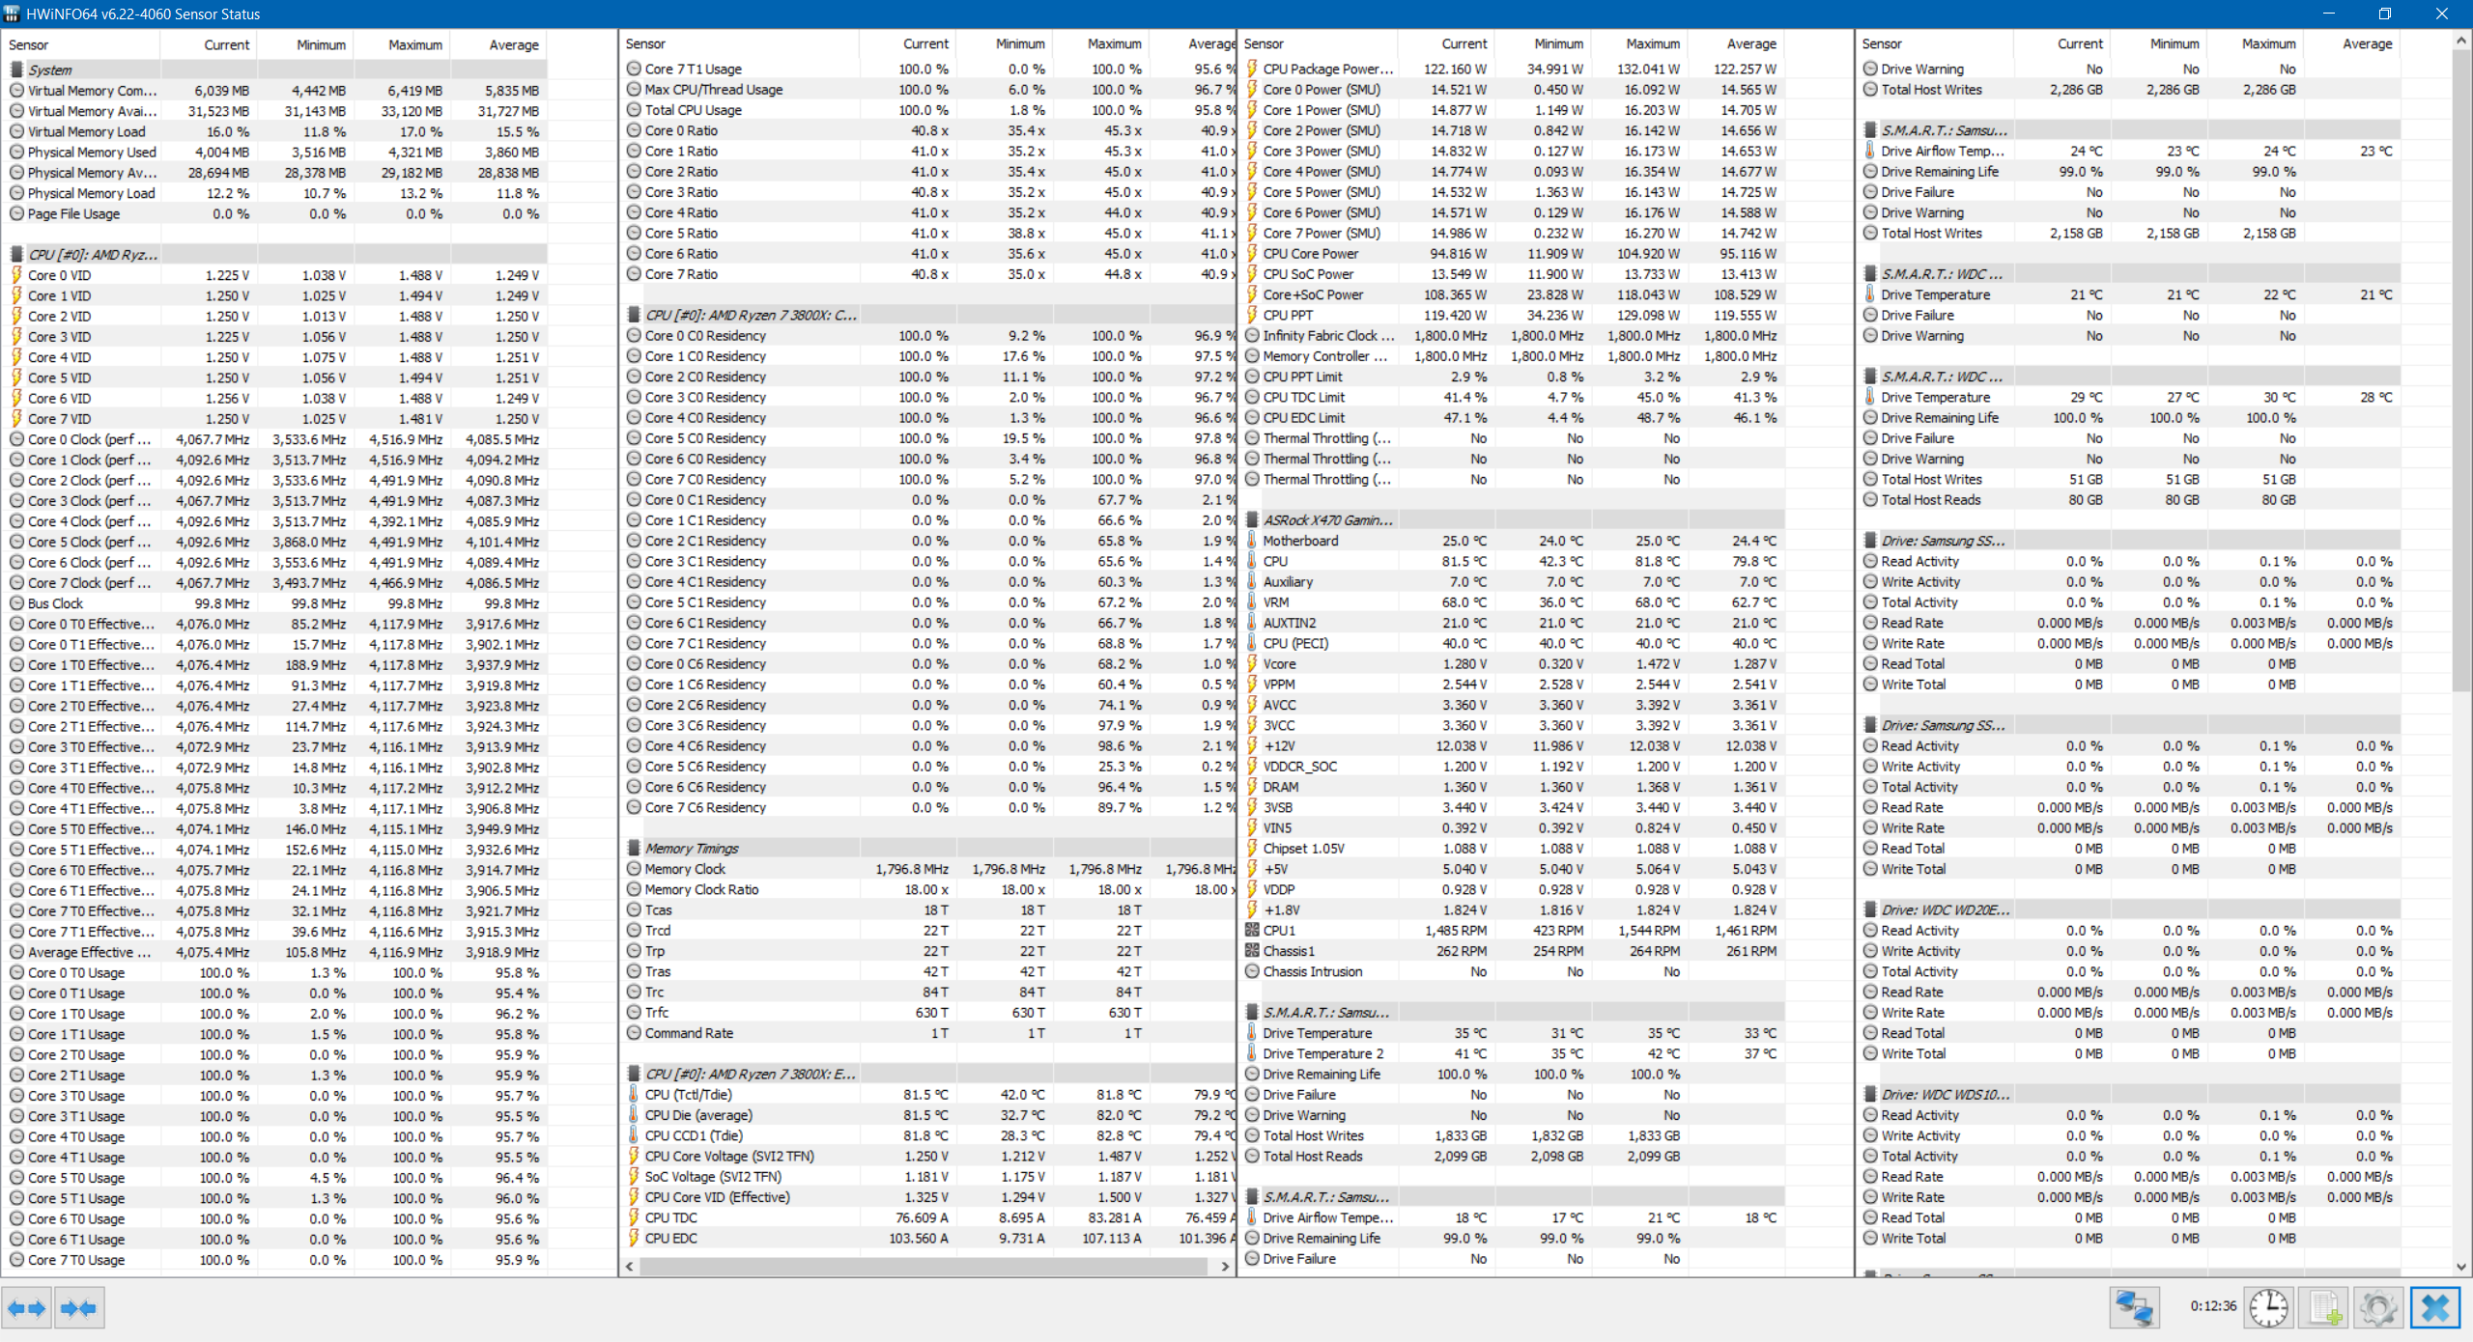This screenshot has width=2473, height=1342.
Task: Click the sensor icon beside Physical Memory Used
Action: [x=16, y=152]
